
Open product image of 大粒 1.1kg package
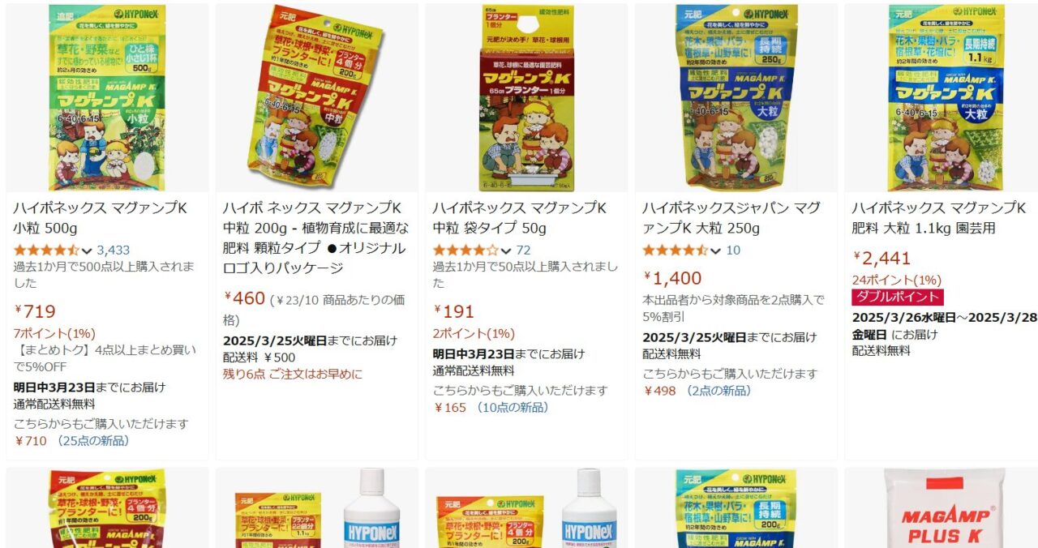point(946,97)
